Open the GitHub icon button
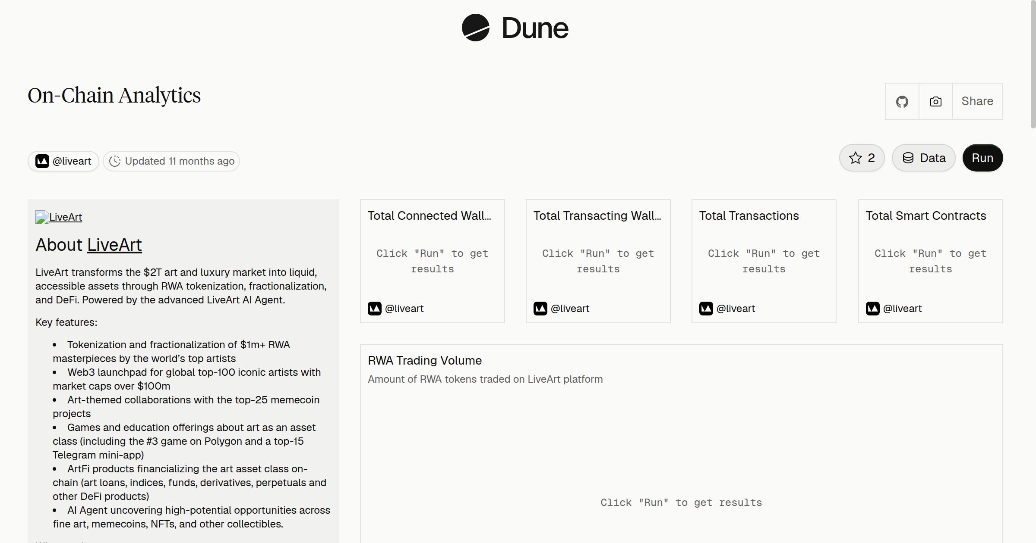1036x543 pixels. (902, 101)
